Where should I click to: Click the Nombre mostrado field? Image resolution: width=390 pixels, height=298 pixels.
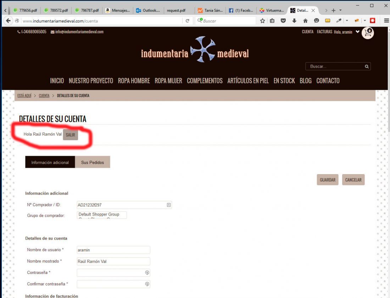pyautogui.click(x=113, y=262)
